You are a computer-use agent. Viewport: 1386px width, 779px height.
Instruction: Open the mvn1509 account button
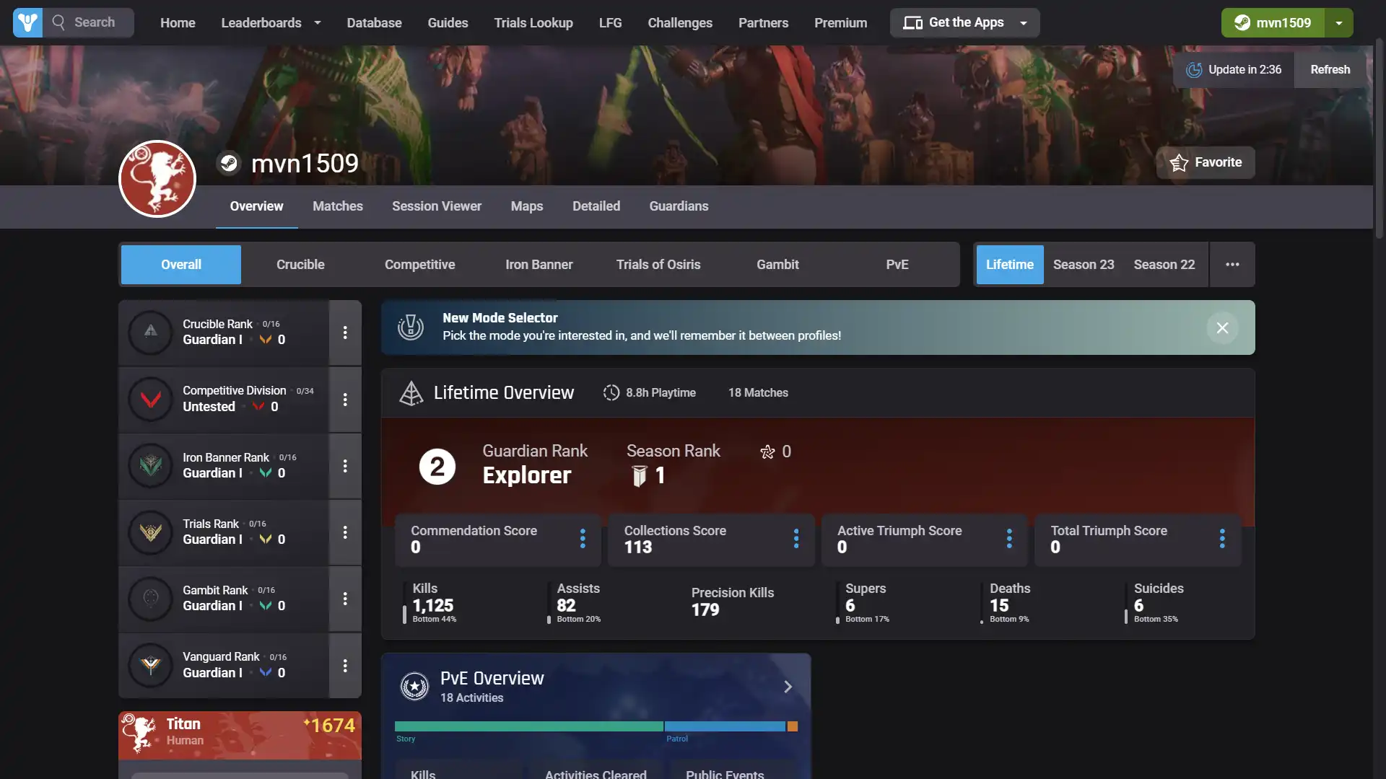point(1273,23)
